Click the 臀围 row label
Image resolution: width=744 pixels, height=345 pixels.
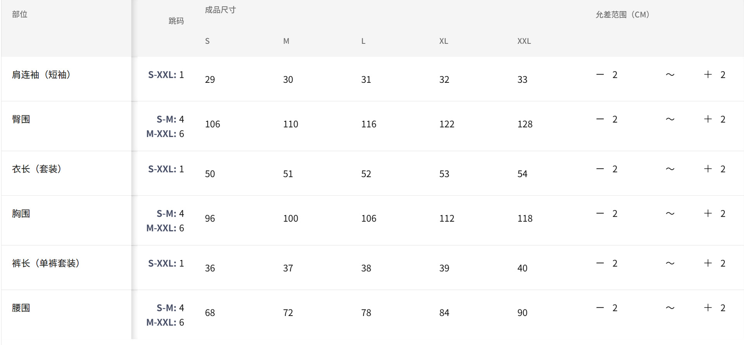click(21, 119)
